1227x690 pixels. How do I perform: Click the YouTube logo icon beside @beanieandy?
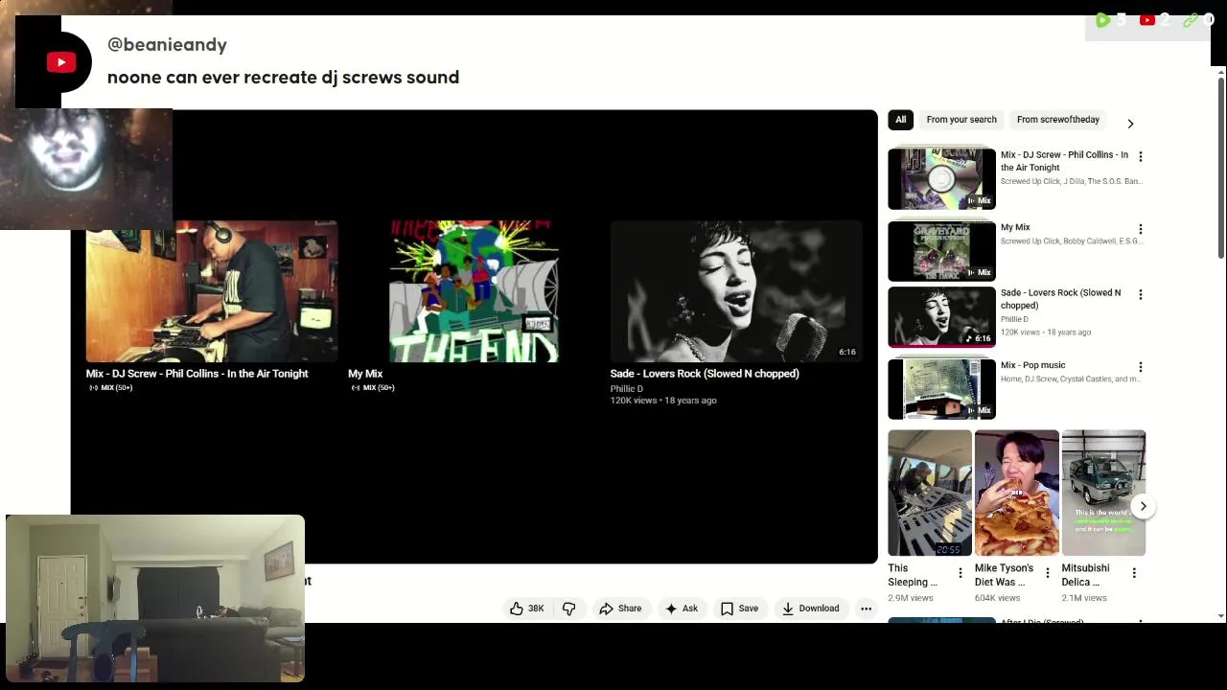pyautogui.click(x=61, y=62)
